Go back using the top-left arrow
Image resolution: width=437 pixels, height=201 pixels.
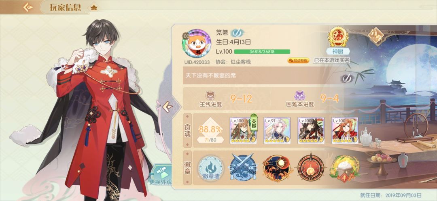[x=28, y=8]
